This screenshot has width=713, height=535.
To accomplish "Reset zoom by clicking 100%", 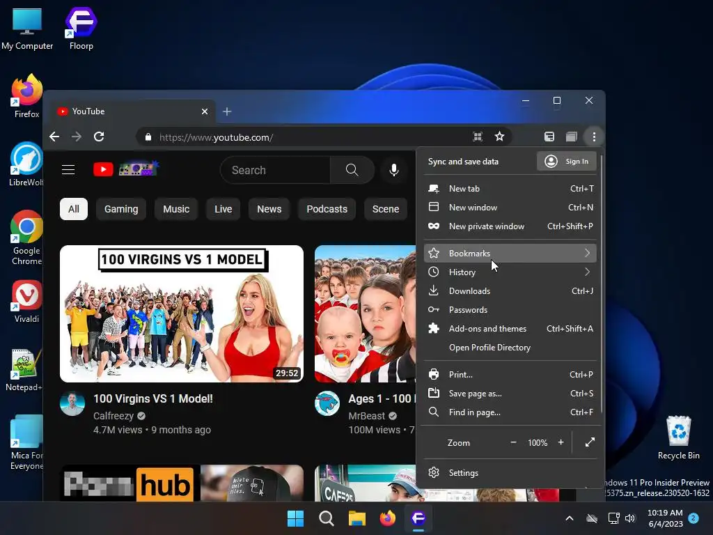I will coord(538,442).
